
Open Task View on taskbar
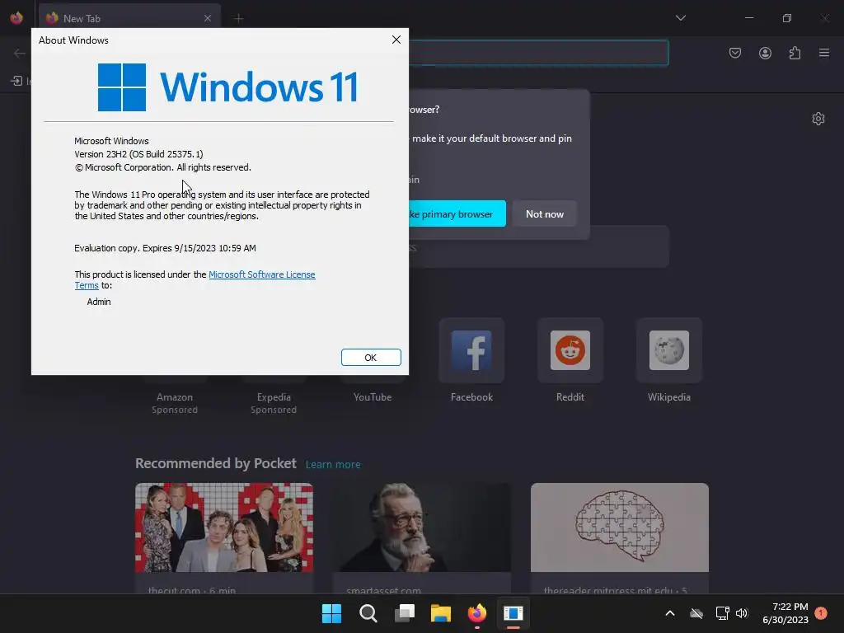coord(405,613)
